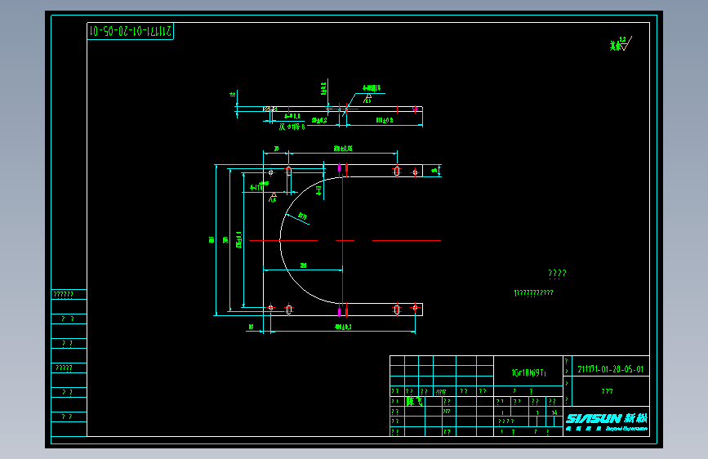
Task: Click drawing number 211171-01-20-05-01 in title block
Action: pyautogui.click(x=611, y=369)
